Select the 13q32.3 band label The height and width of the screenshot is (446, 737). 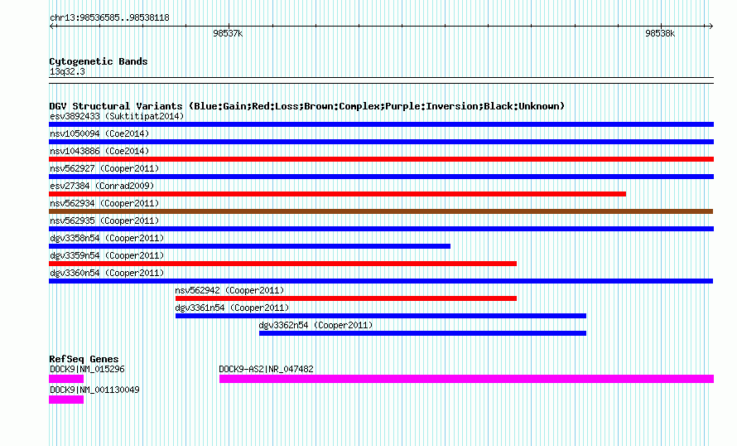click(x=67, y=71)
